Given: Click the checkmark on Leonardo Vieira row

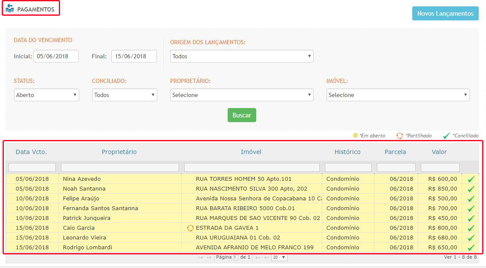Looking at the screenshot, I should click(x=471, y=238).
